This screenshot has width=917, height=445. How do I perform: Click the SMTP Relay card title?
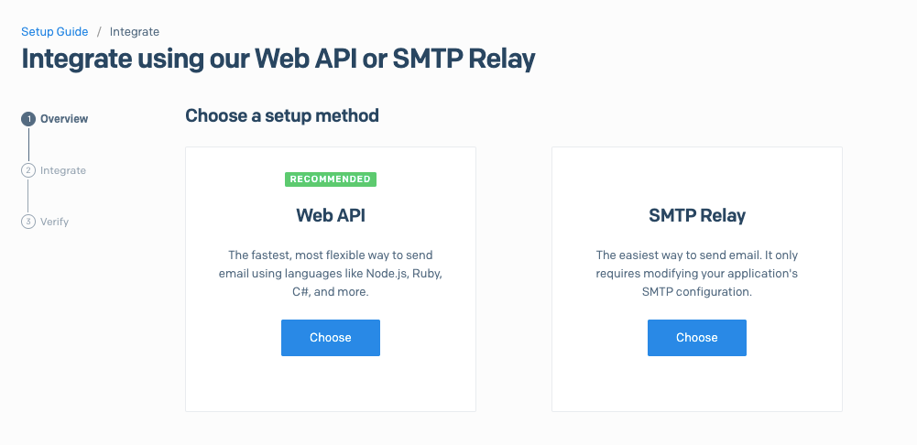697,216
